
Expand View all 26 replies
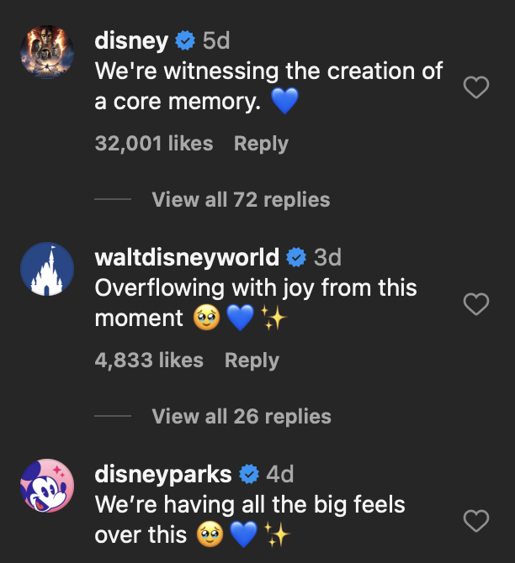pyautogui.click(x=241, y=417)
